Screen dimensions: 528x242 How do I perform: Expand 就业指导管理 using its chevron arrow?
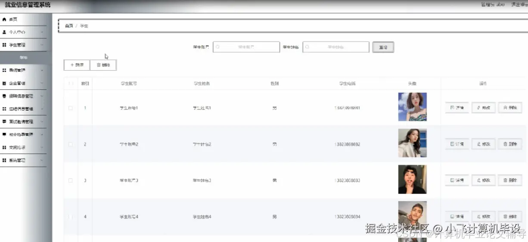42,134
